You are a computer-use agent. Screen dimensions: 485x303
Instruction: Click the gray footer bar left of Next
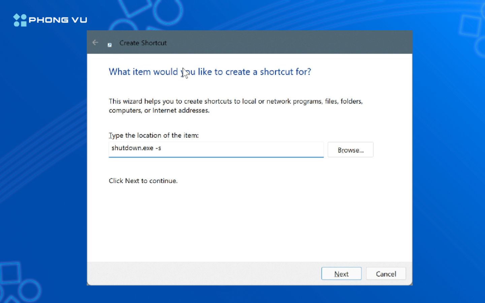tap(202, 273)
